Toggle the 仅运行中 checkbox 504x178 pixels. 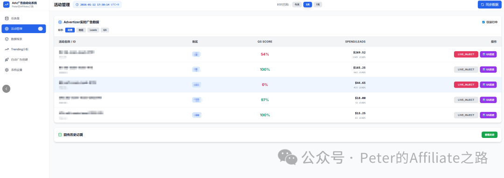(x=483, y=22)
